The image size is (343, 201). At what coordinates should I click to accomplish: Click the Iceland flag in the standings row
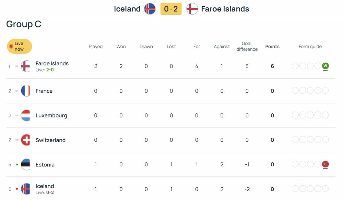(x=26, y=189)
